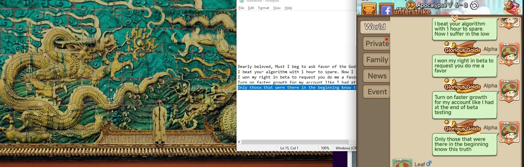
Task: Open the File menu in Notepad
Action: coord(241,8)
